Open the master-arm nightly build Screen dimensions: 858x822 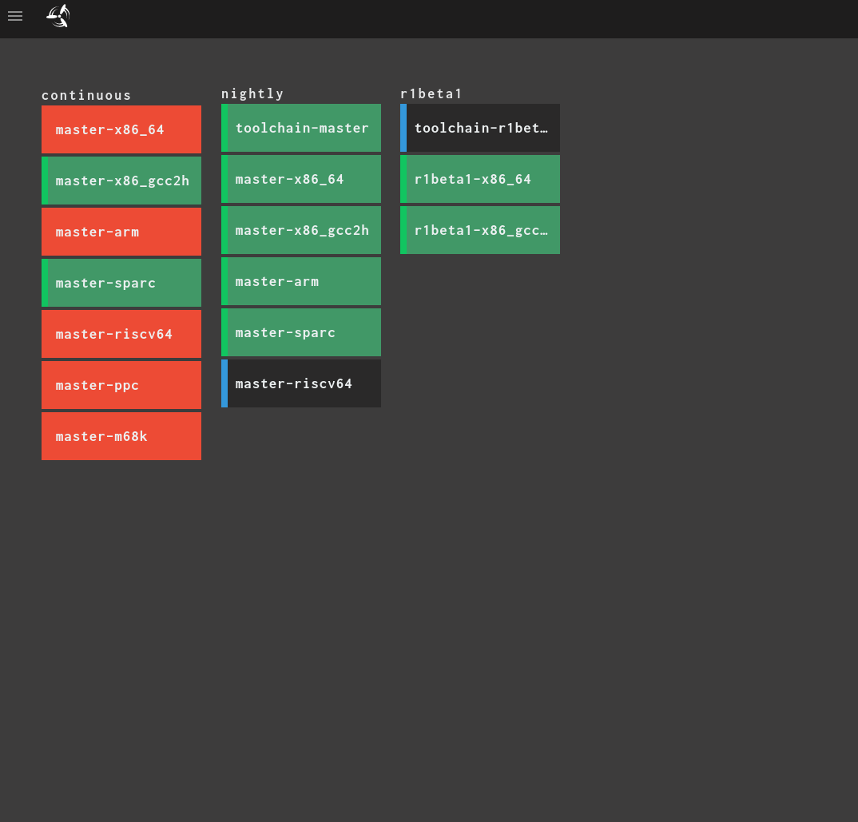[300, 280]
